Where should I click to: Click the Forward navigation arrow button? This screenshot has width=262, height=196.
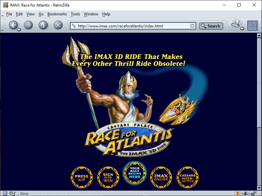(28, 25)
